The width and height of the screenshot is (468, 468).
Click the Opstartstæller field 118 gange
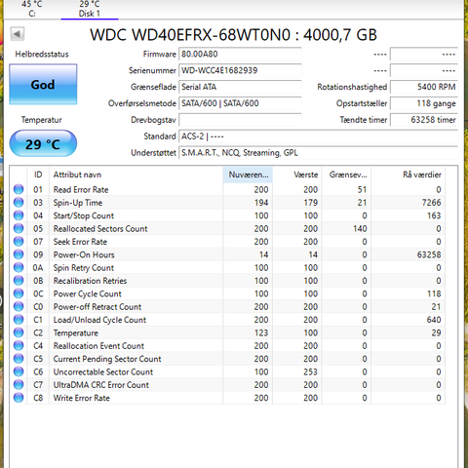(424, 103)
